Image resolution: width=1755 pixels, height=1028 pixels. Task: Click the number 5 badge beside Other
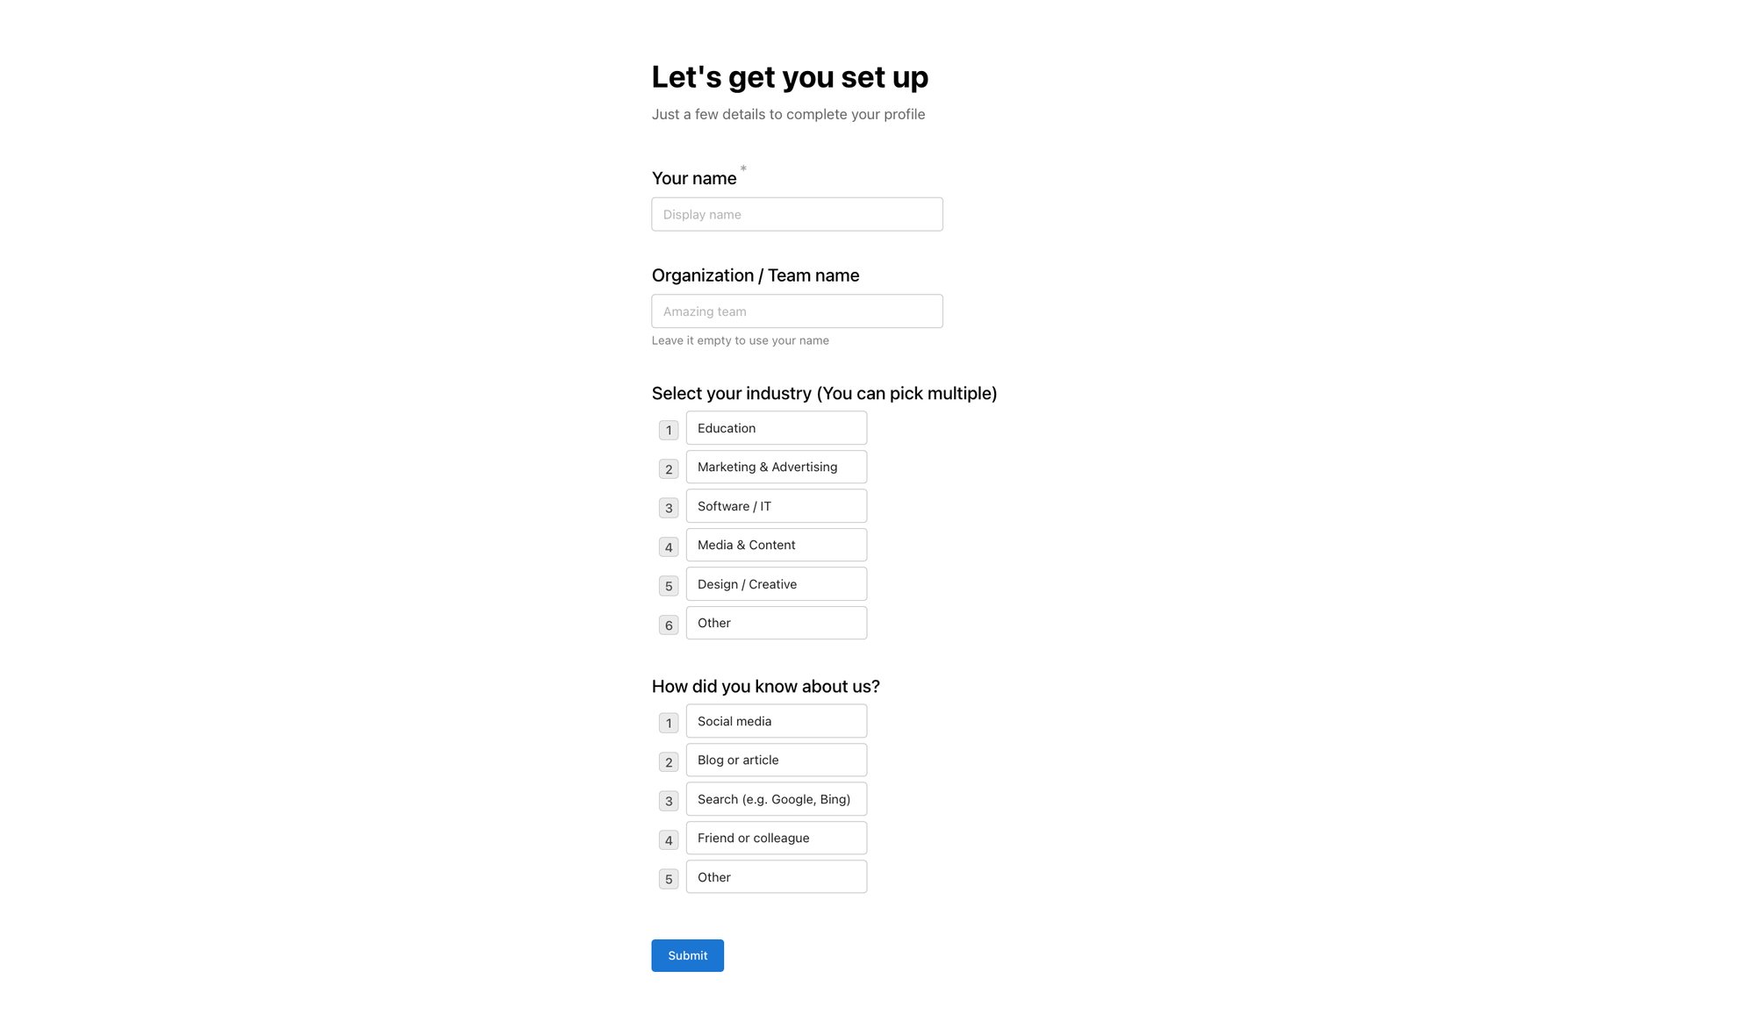(x=669, y=878)
